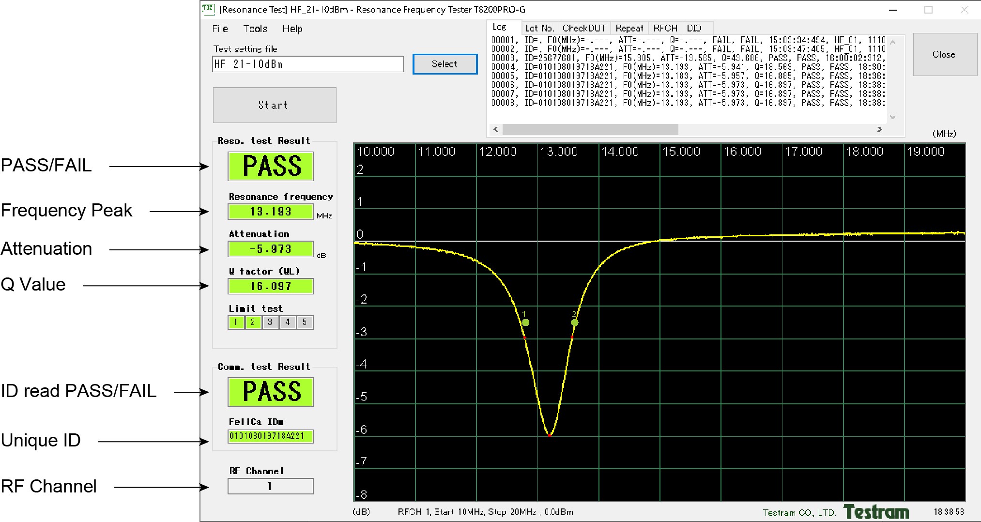Toggle Limit test box 1
This screenshot has height=522, width=981.
236,322
